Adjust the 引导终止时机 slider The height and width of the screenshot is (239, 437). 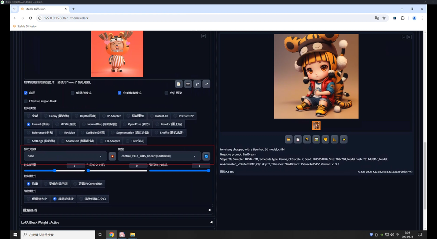tap(180, 170)
